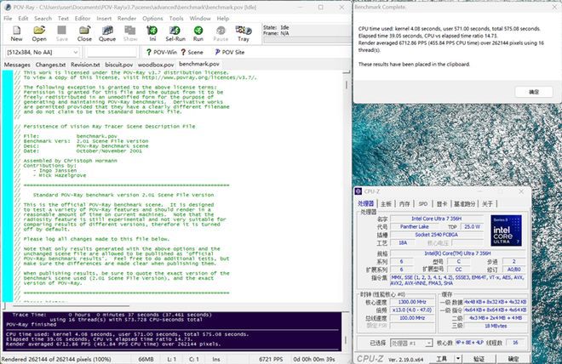
Task: Click the 18 MBytes level 3 cache value
Action: (496, 326)
